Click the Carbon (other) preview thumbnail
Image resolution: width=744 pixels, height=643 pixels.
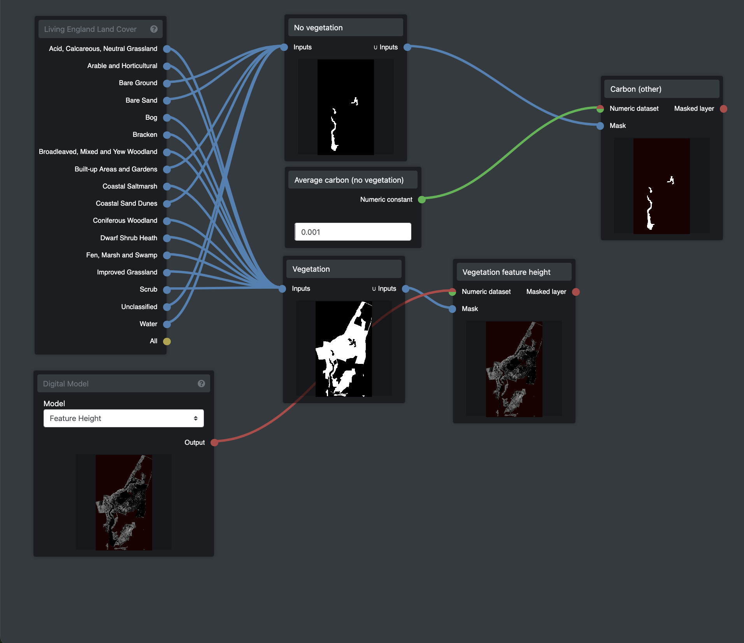pyautogui.click(x=662, y=186)
